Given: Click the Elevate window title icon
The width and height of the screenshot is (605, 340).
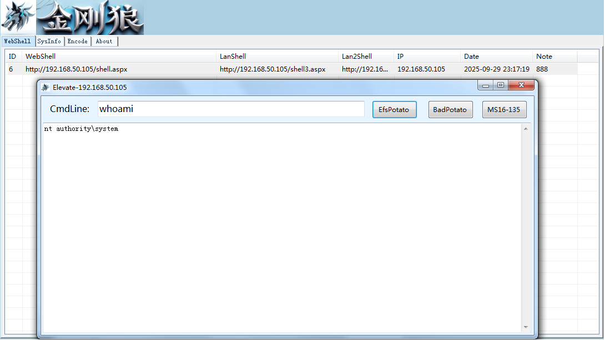Looking at the screenshot, I should 45,88.
